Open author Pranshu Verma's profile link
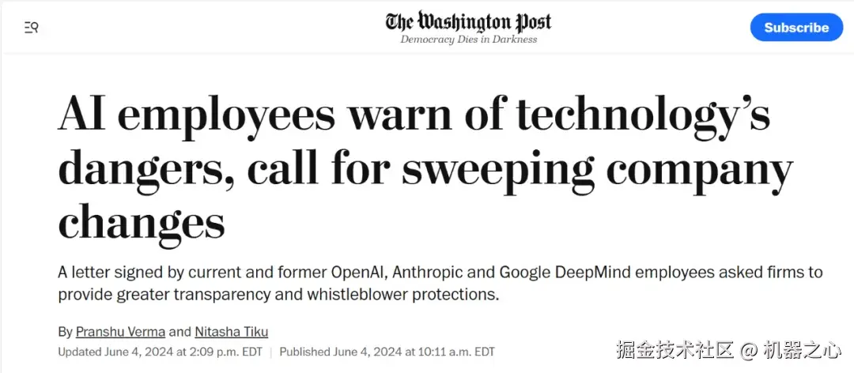854x373 pixels. click(120, 332)
